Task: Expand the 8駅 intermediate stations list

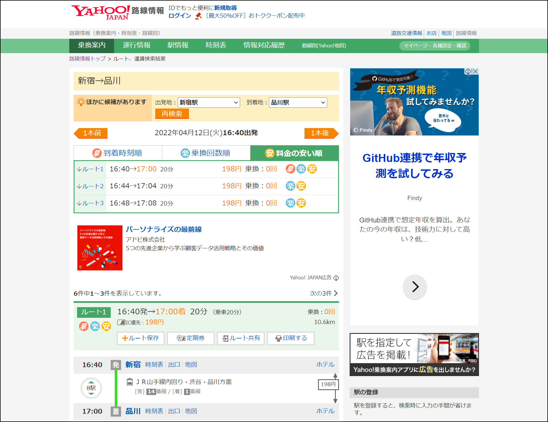Action: [91, 388]
